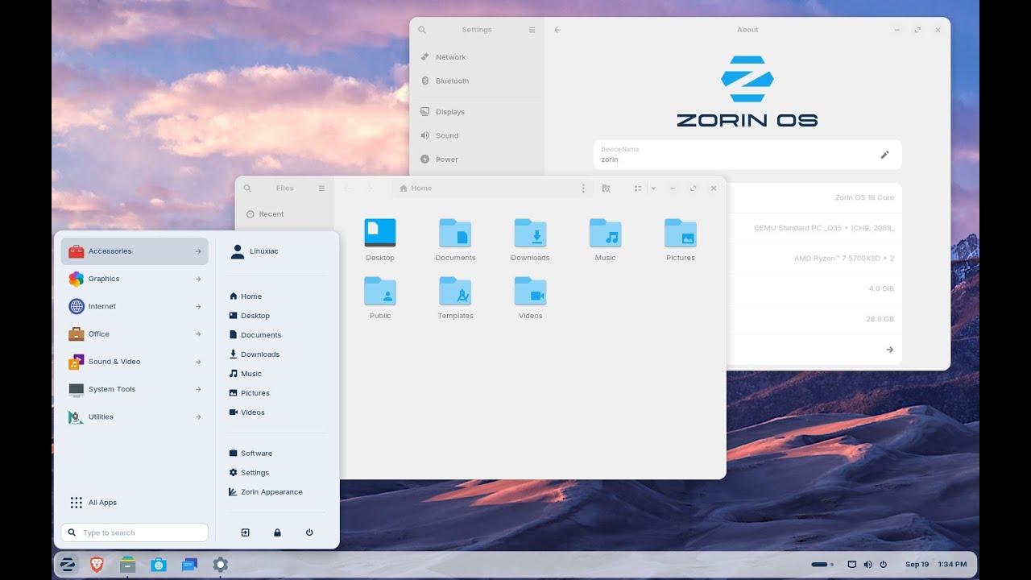Open the Pictures folder in Files
Image resolution: width=1031 pixels, height=580 pixels.
681,239
